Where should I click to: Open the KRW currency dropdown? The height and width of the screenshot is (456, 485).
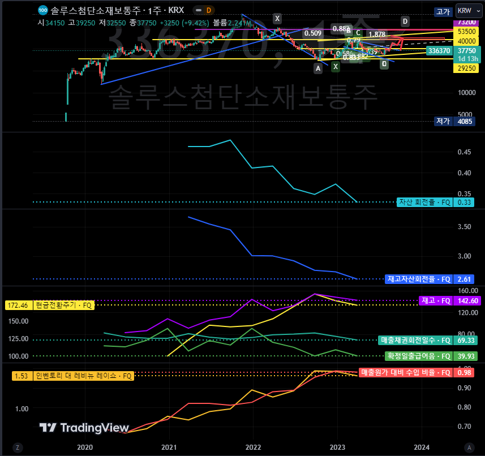point(469,11)
